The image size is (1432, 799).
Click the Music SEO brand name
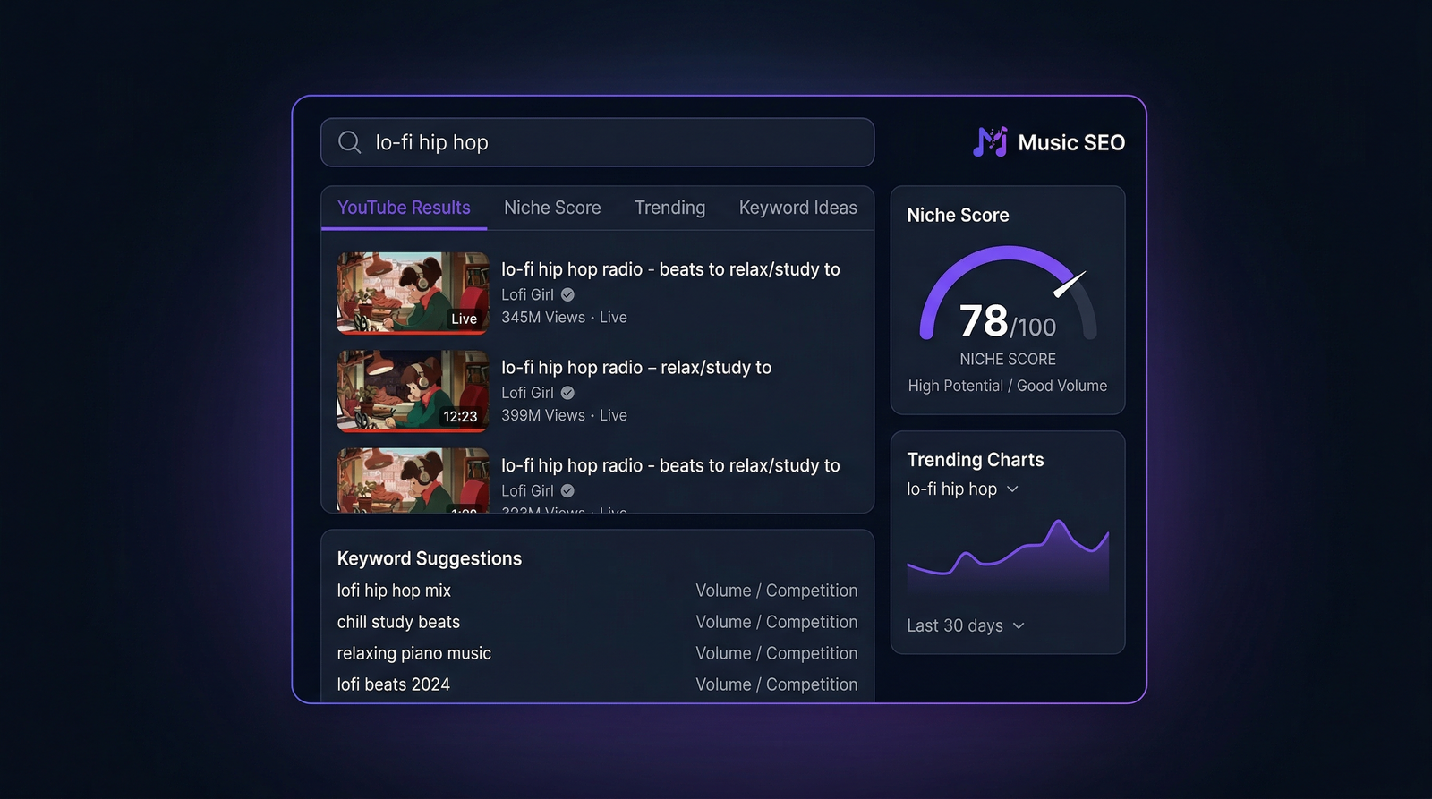[1071, 142]
